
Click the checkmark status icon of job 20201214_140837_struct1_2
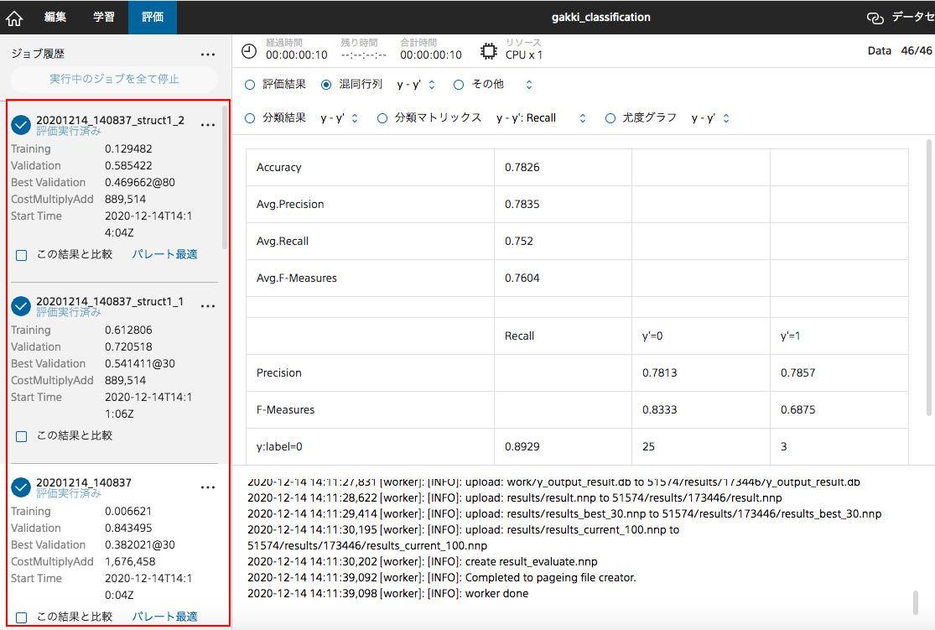tap(22, 125)
